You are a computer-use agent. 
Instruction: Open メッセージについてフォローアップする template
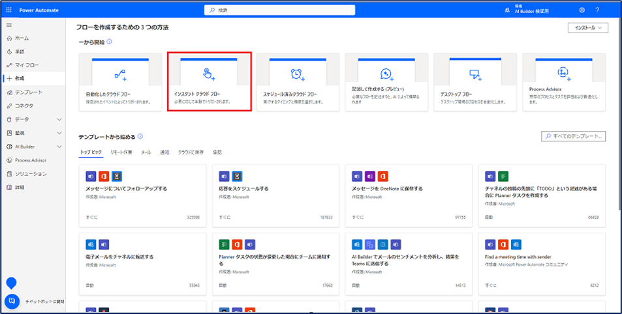click(x=143, y=195)
